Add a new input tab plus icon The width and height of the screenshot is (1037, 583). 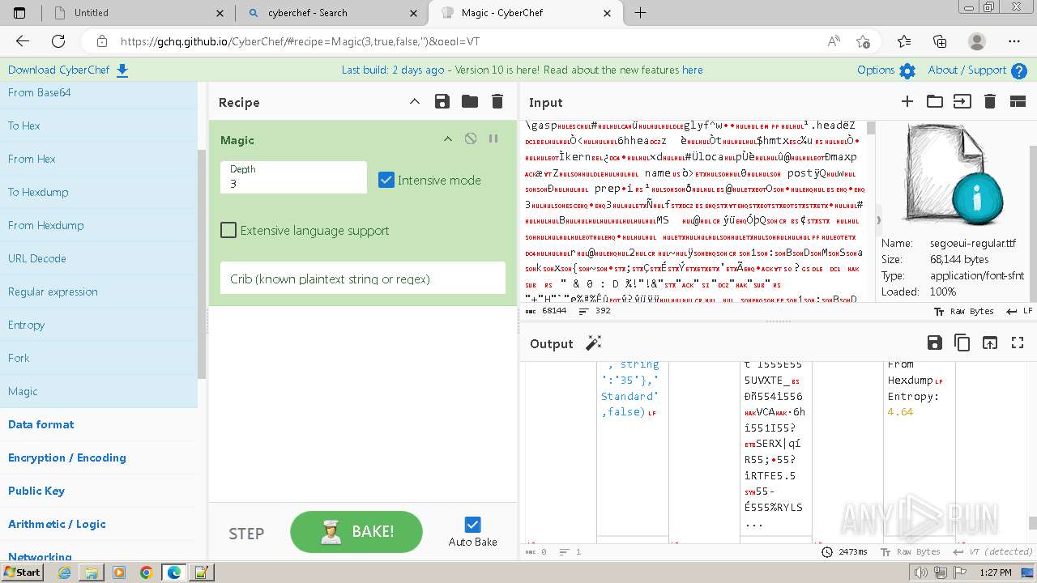click(907, 101)
